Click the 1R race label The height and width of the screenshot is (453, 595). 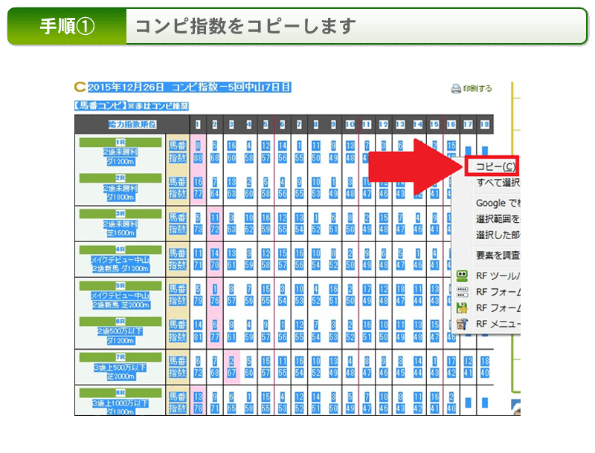pos(120,142)
